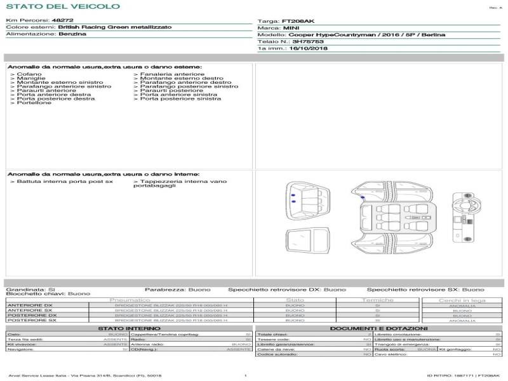This screenshot has width=508, height=381.
Task: Click 'Specchietto retrovisore DX: Buono'
Action: pos(287,290)
